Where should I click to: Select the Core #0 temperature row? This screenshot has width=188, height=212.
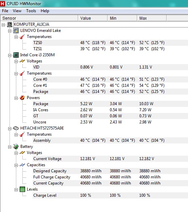coord(110,79)
